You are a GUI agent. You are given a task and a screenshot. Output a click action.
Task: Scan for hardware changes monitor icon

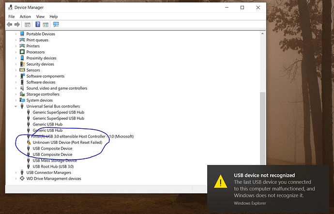(x=56, y=25)
